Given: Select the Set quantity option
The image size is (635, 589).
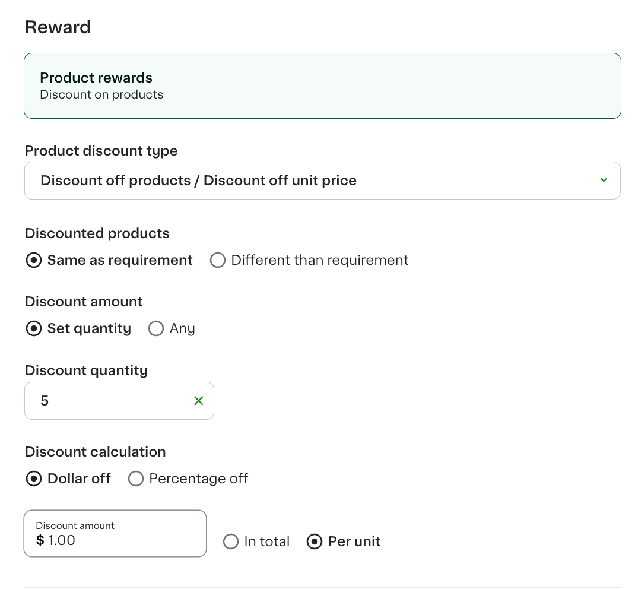Looking at the screenshot, I should [x=34, y=328].
